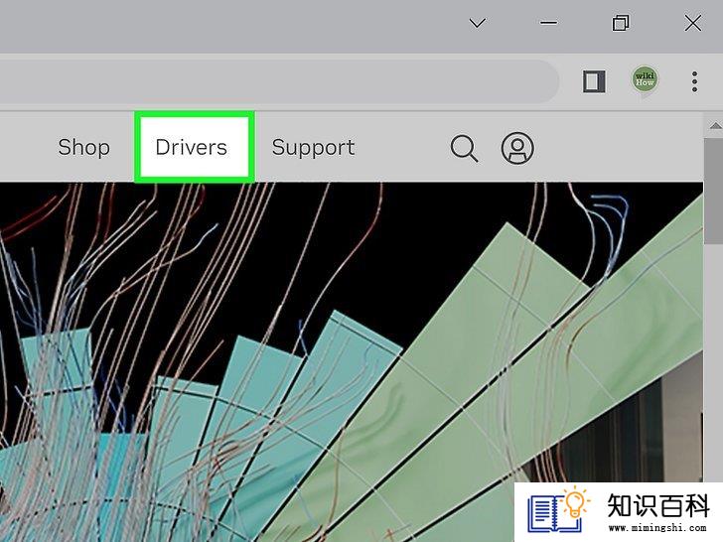Click the scrollbar track below the thumb
This screenshot has height=542, width=723.
714,359
